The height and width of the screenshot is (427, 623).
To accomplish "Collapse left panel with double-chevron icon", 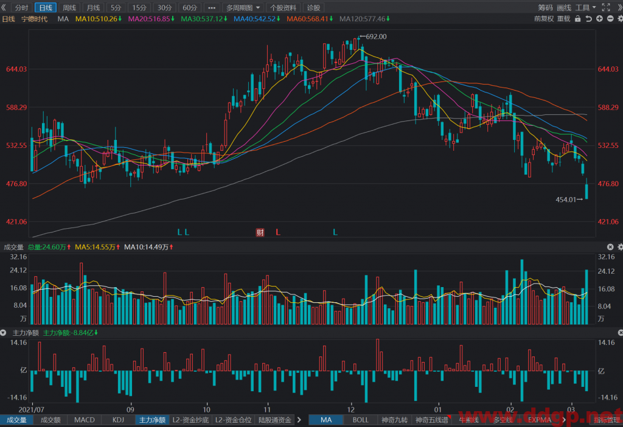I will (4, 7).
